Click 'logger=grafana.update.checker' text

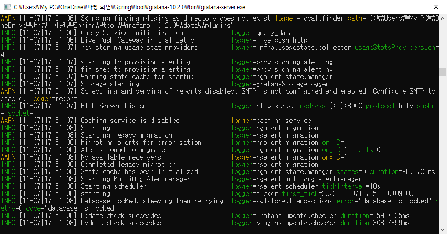[284, 215]
